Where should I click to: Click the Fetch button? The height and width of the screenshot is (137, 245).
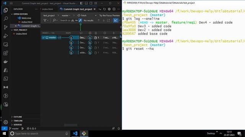coord(82,16)
